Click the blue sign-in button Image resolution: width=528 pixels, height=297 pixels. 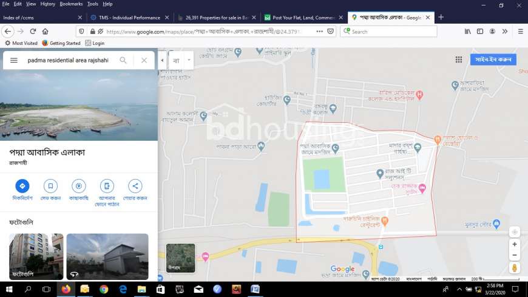click(x=493, y=60)
